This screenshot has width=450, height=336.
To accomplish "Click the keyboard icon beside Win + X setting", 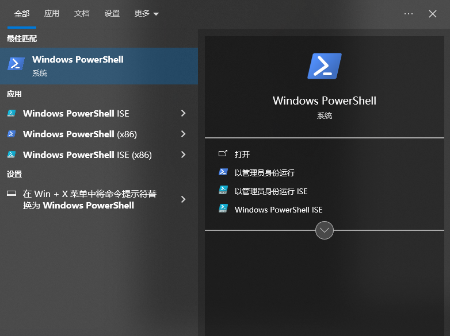I will pyautogui.click(x=12, y=194).
